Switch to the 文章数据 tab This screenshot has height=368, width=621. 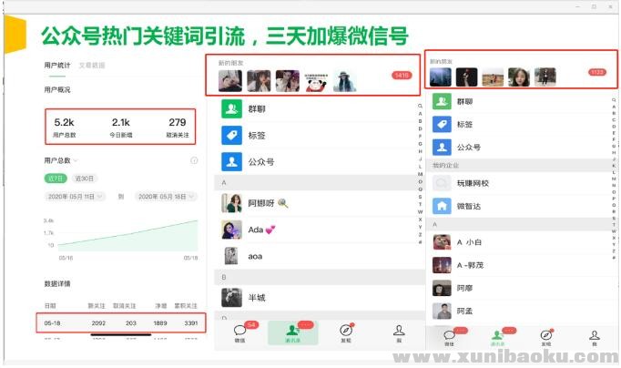click(x=91, y=66)
